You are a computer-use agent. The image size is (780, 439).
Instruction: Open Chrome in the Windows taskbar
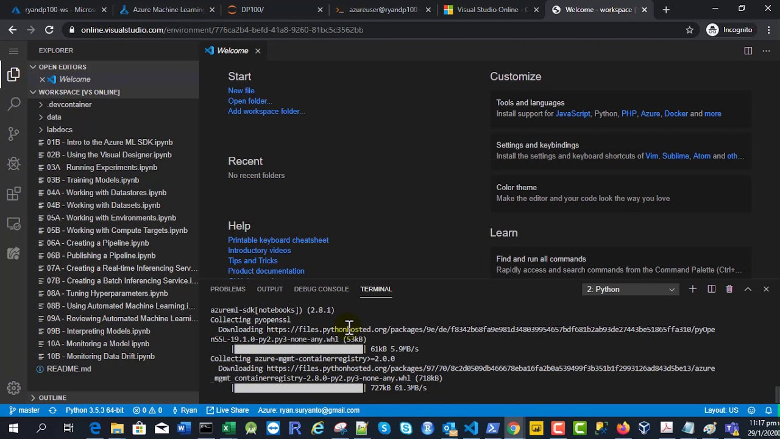click(x=514, y=428)
